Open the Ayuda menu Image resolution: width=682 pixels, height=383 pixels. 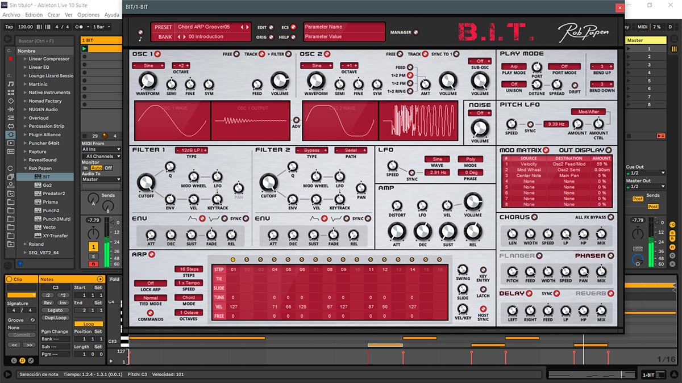point(112,15)
